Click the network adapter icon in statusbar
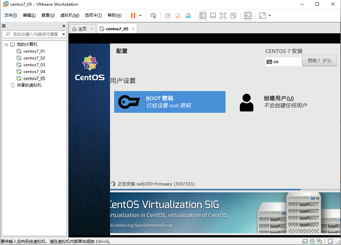The image size is (341, 245). click(319, 241)
